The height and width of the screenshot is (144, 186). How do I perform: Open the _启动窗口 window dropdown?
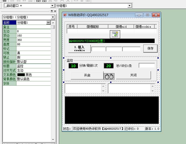(52, 6)
